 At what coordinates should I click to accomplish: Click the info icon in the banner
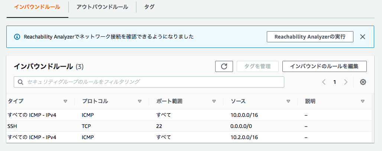tap(17, 37)
